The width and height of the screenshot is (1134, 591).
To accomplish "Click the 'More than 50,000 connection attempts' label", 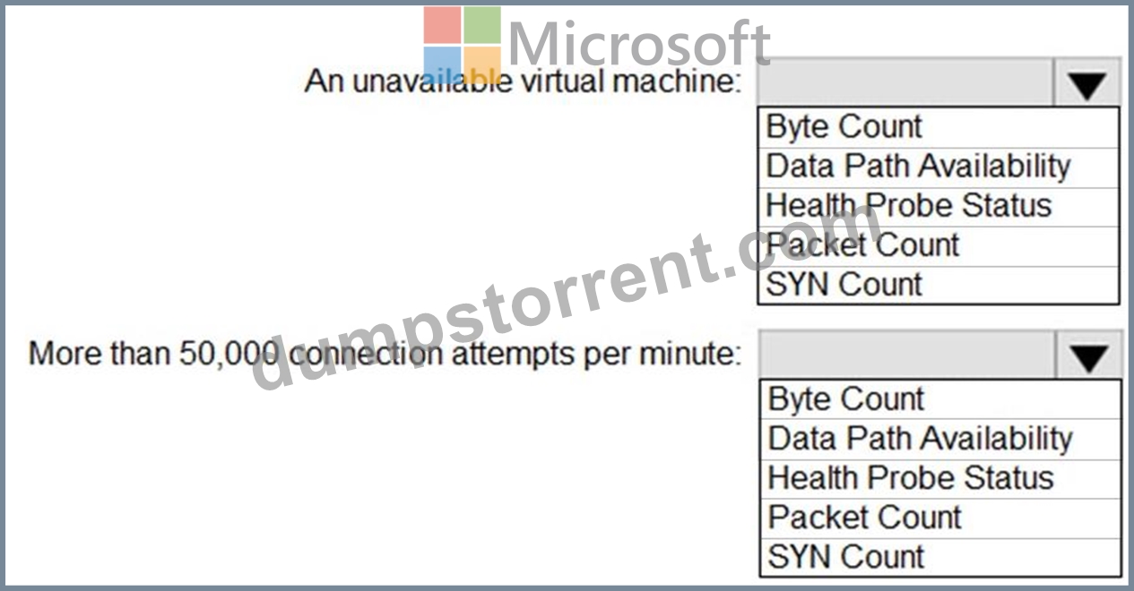I will pos(385,354).
